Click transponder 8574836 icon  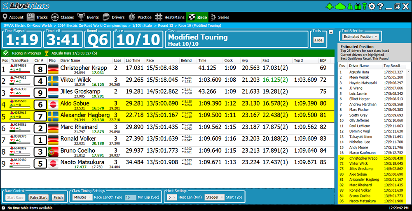click(12, 65)
